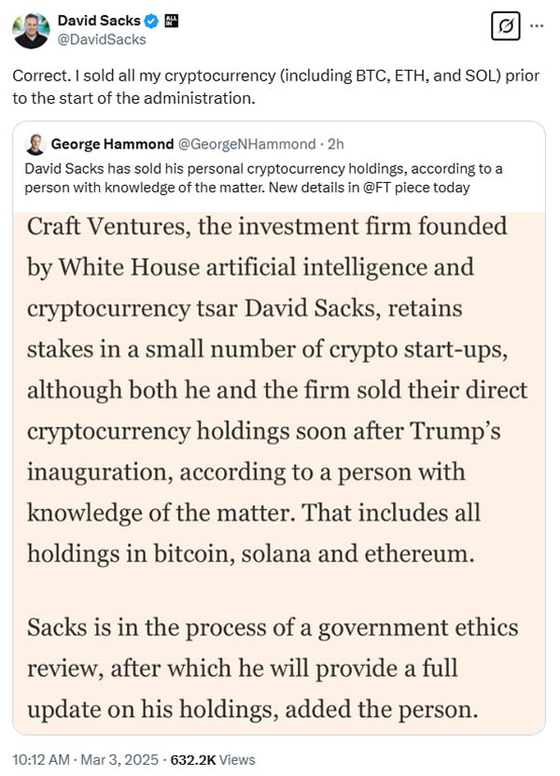Viewport: 560px width, 776px height.
Task: Click the government ethics review paragraph
Action: [271, 668]
